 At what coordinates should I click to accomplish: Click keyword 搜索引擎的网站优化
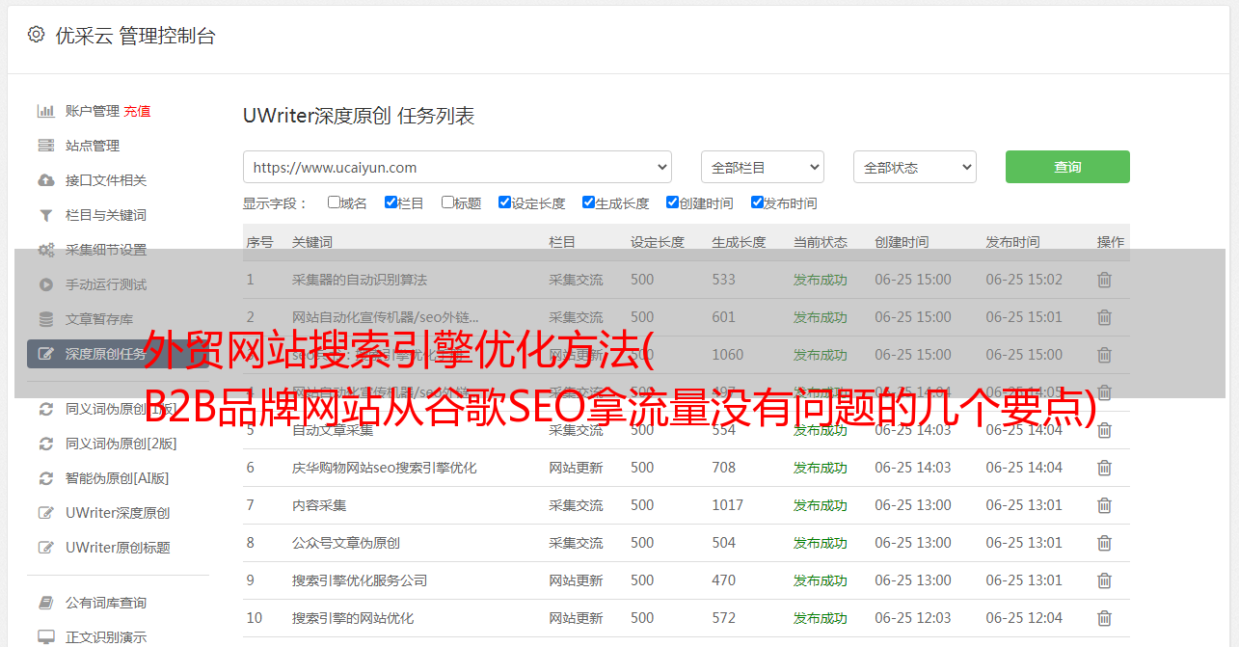tap(353, 618)
